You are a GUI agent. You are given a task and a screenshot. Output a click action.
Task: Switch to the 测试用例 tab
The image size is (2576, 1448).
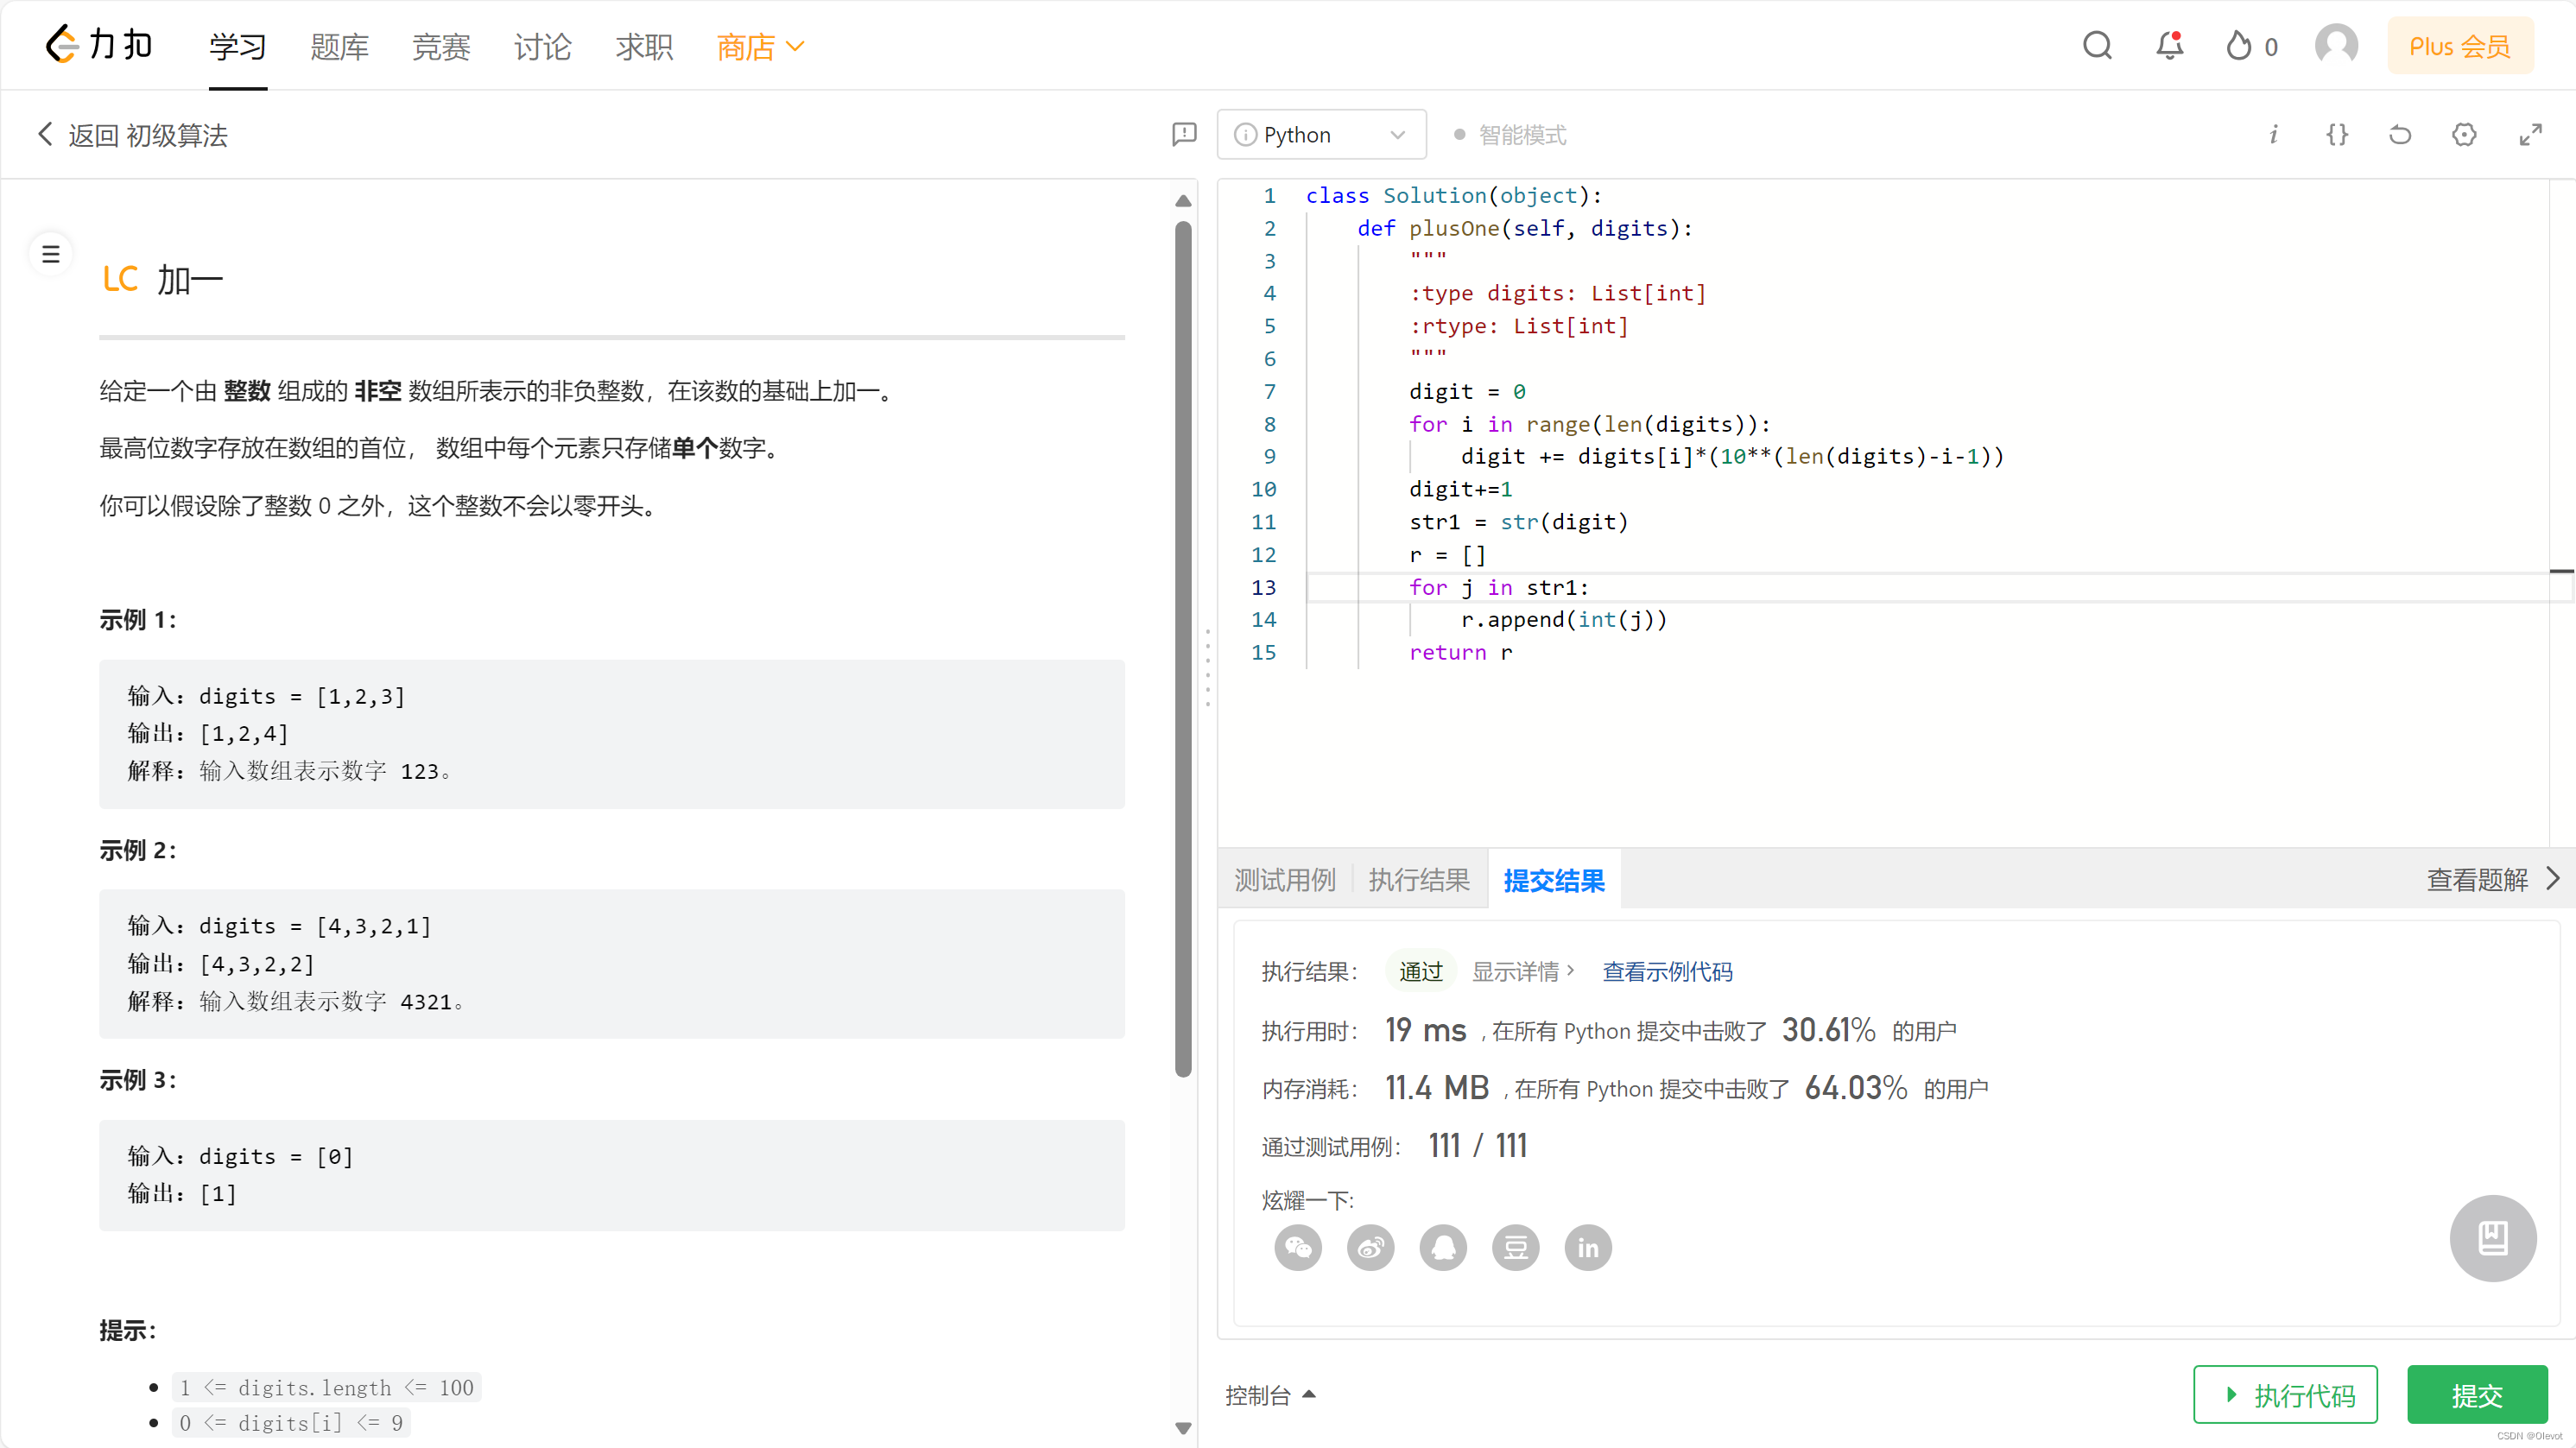click(1285, 879)
